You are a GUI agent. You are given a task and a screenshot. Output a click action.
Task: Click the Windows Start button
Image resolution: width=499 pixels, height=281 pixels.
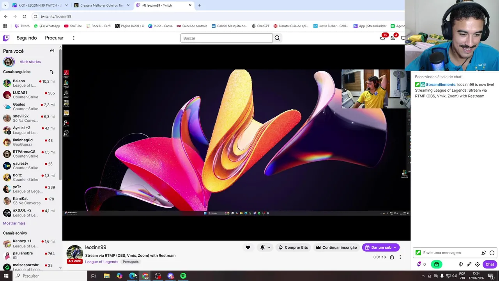tap(6, 276)
